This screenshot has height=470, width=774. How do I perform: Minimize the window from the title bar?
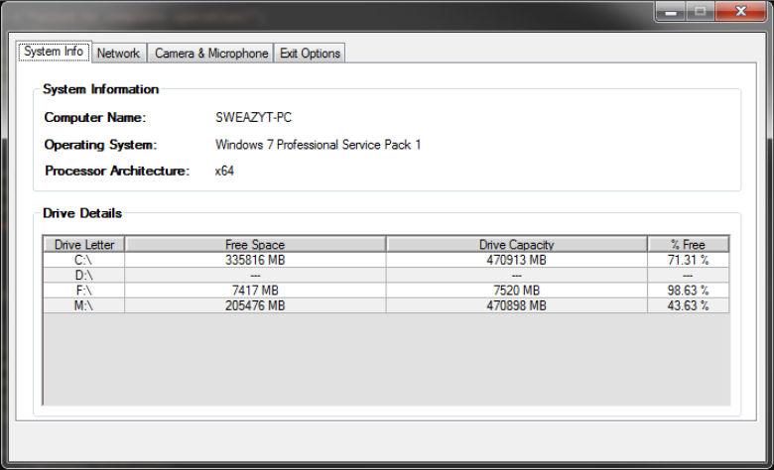pos(668,11)
